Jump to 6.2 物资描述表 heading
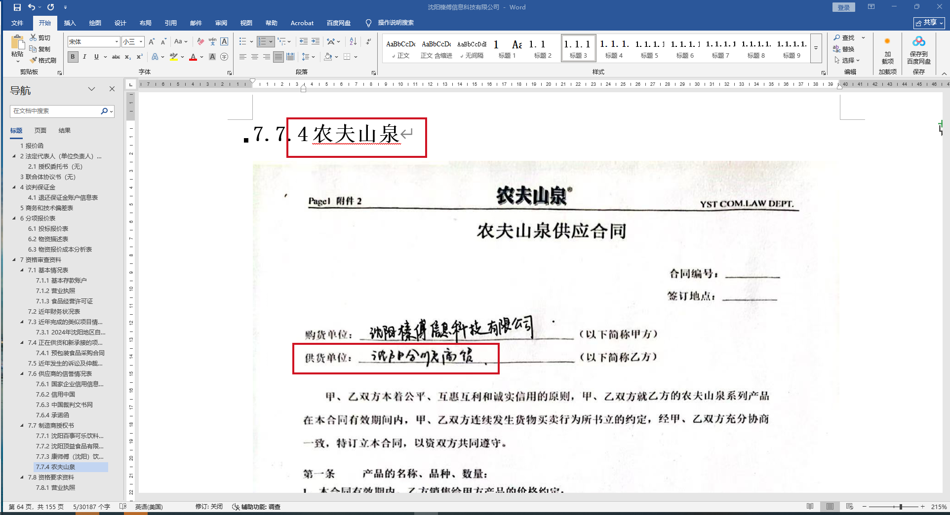The width and height of the screenshot is (950, 515). tap(48, 239)
